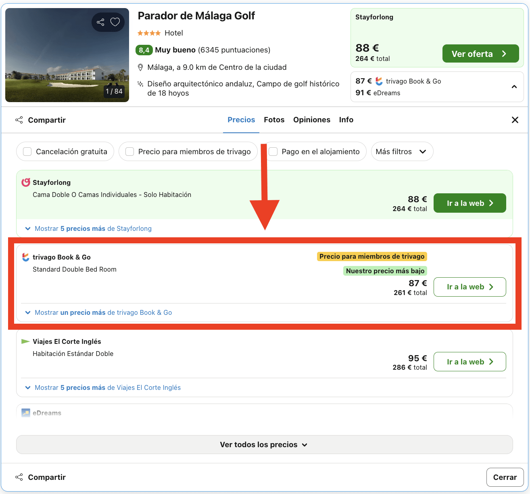
Task: Switch to the Precios tab
Action: 241,120
